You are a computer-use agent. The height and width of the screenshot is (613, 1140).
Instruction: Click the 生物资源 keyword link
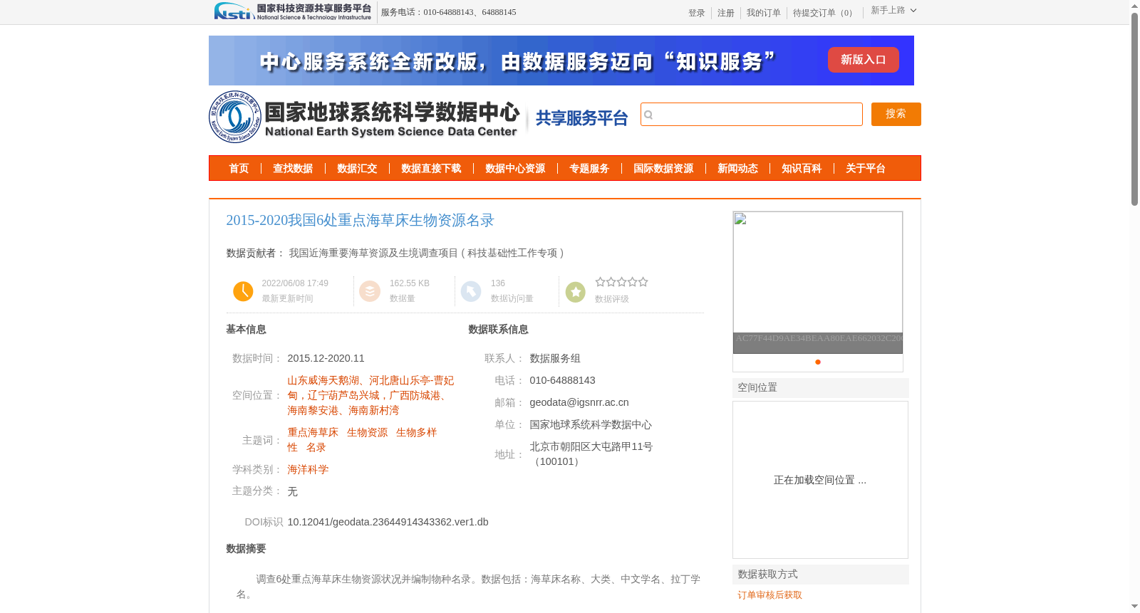point(367,432)
